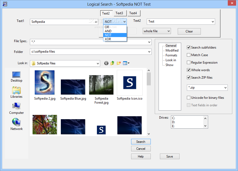Viewport: 238px width, 171px height.
Task: Select Softpedia 2.jpg thumbnail
Action: (x=45, y=82)
